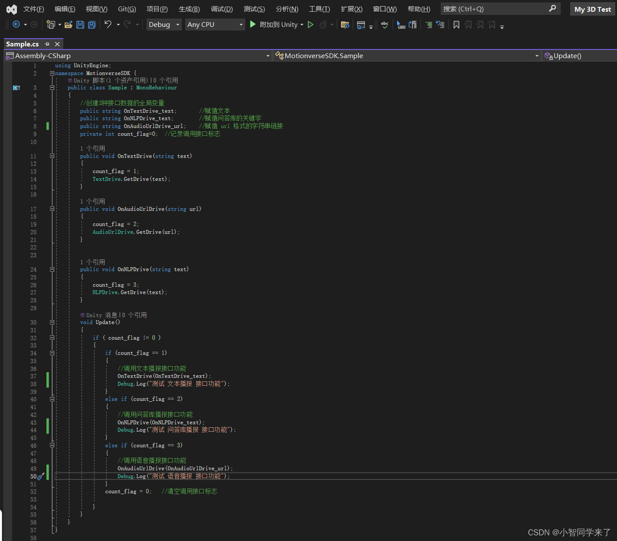Collapse the OnAudioUrlDrive method block
This screenshot has height=541, width=617.
[52, 209]
